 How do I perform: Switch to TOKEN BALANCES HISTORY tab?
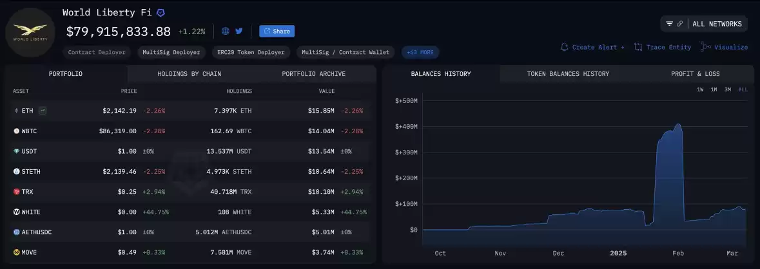pyautogui.click(x=568, y=74)
